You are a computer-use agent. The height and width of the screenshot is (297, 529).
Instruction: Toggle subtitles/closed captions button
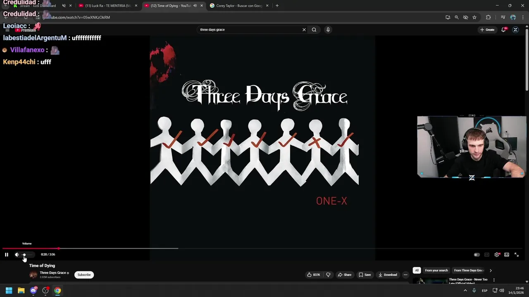(x=487, y=255)
